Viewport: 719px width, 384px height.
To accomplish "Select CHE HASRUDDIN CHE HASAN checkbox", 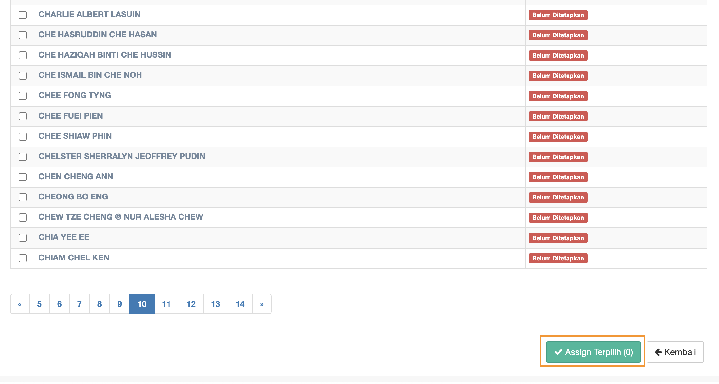I will tap(23, 35).
